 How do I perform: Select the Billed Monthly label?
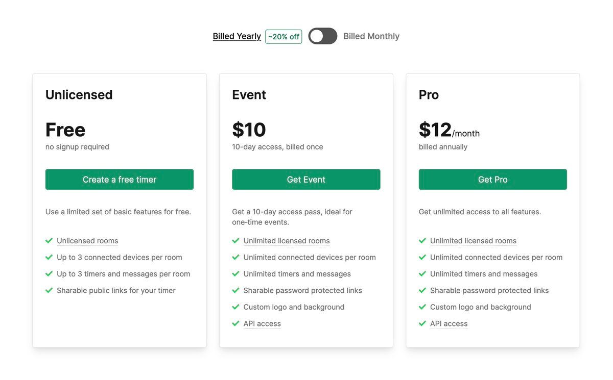point(371,36)
